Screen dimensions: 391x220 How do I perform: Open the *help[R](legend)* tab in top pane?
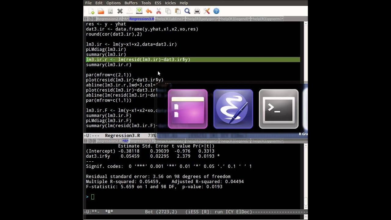pos(235,19)
